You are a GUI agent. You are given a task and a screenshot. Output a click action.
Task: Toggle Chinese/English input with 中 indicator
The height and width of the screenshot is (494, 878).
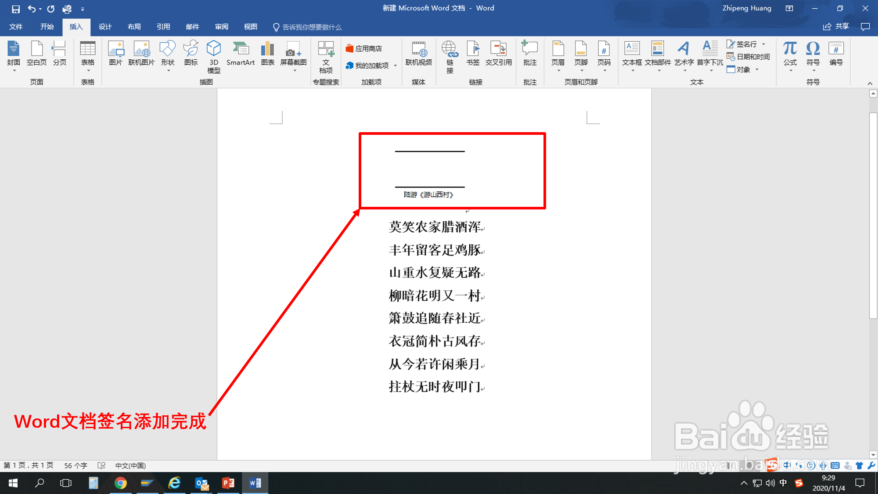pos(783,483)
